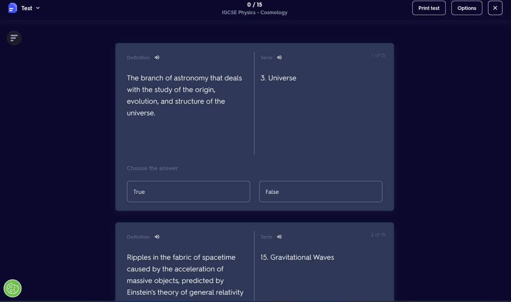The width and height of the screenshot is (511, 302).
Task: Play audio for term "3. Universe"
Action: tap(279, 57)
